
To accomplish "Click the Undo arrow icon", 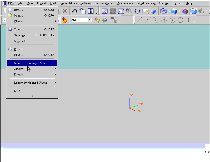I will click(74, 11).
